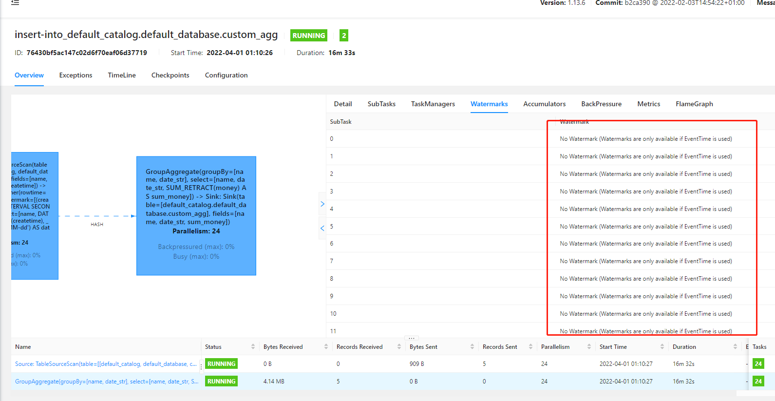Viewport: 775px width, 401px height.
Task: Collapse the detail panel left arrow
Action: point(322,228)
